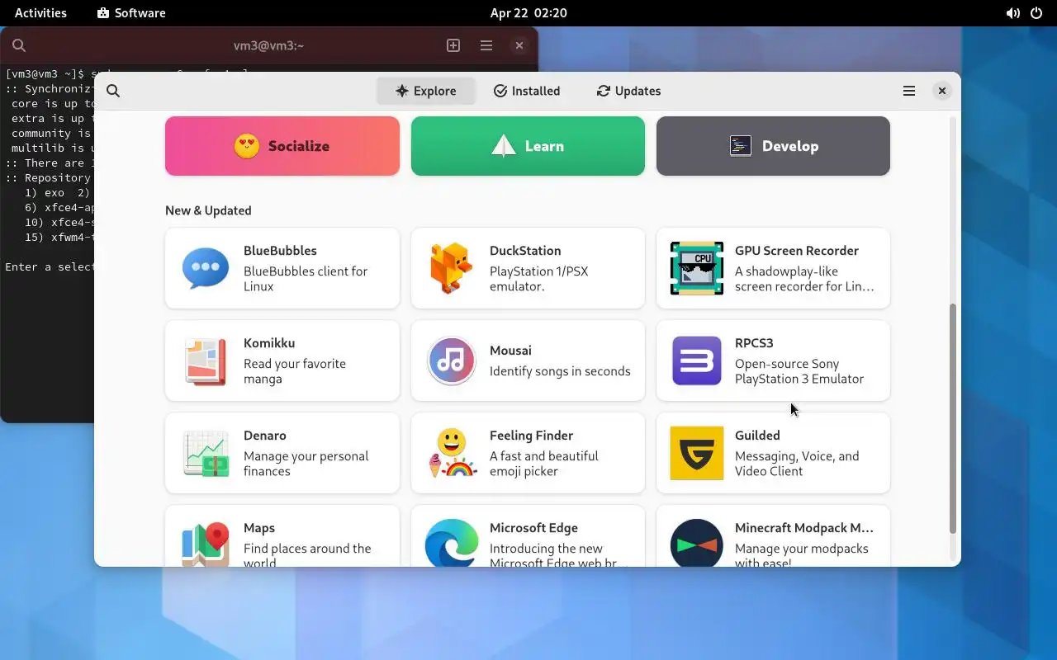Open the Guilded app title
Viewport: 1057px width, 660px height.
coord(757,436)
